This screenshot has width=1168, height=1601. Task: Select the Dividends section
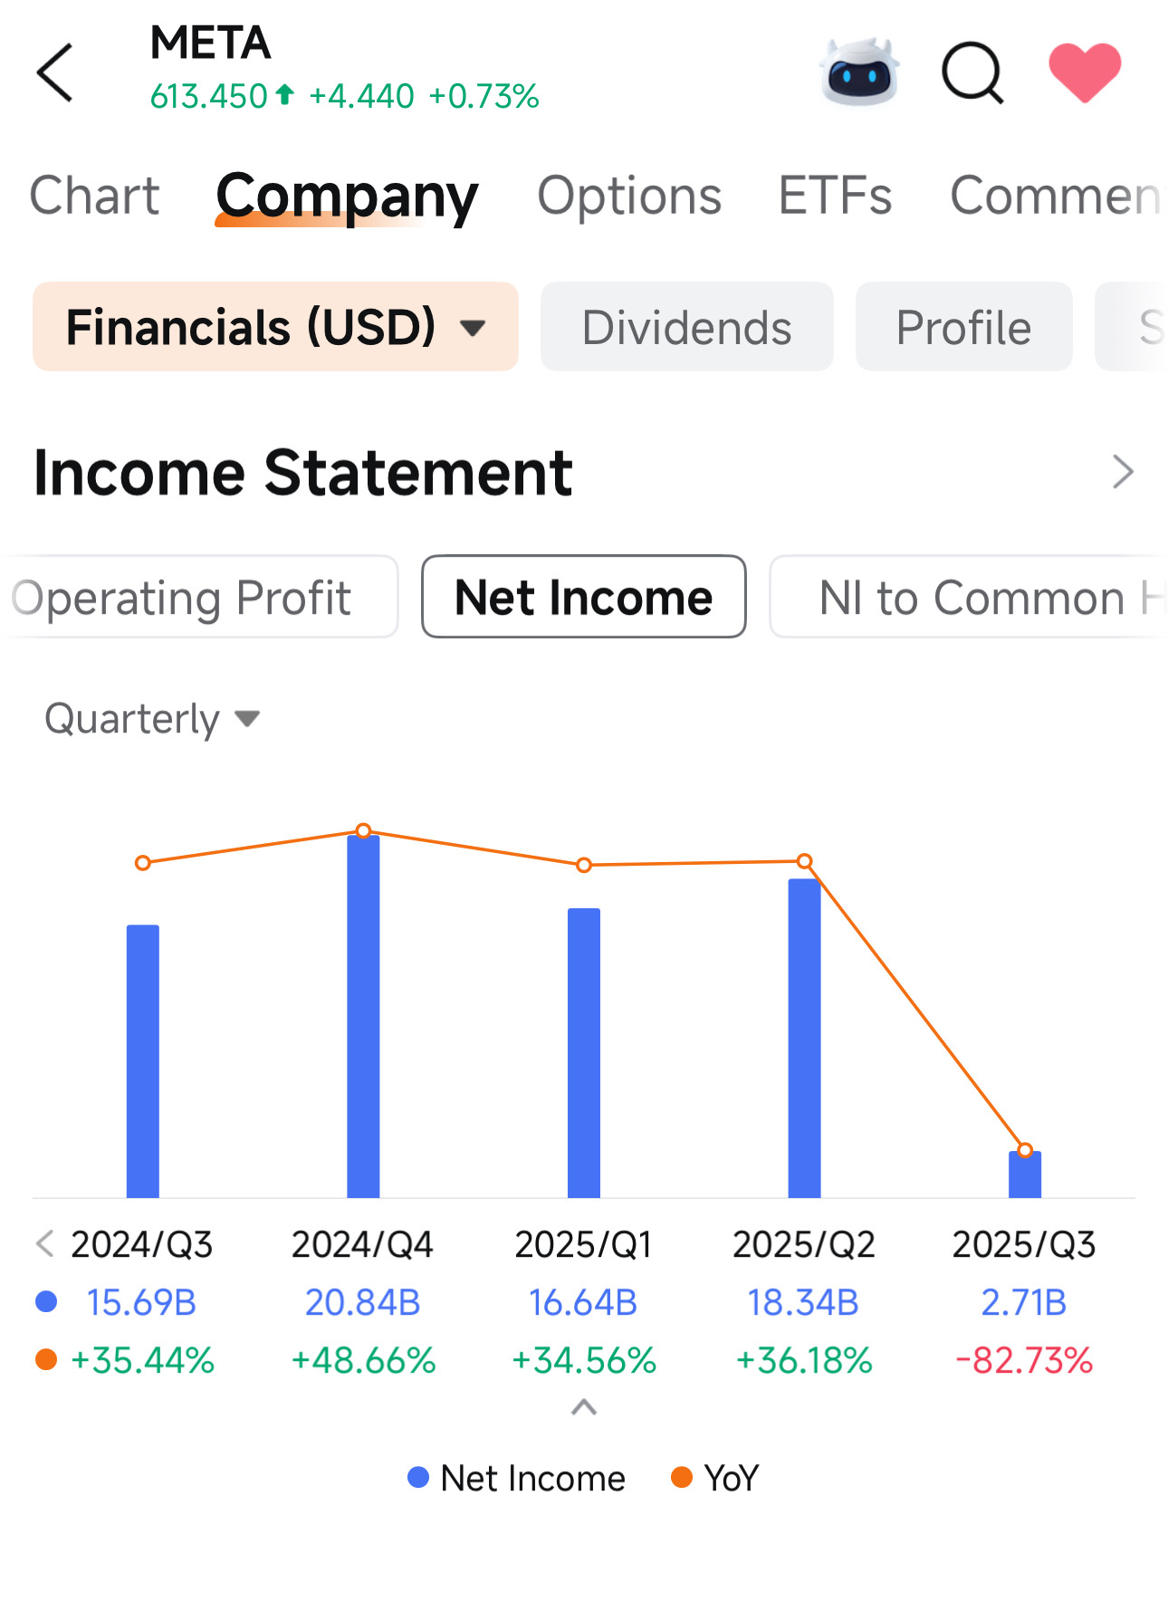[x=686, y=327]
